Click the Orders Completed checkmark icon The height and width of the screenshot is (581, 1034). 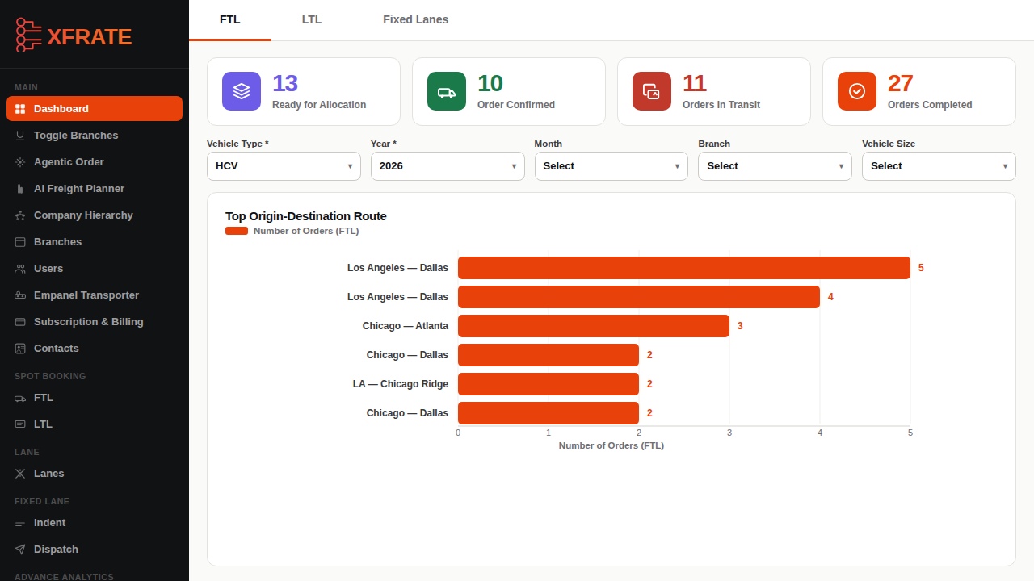[x=855, y=91]
